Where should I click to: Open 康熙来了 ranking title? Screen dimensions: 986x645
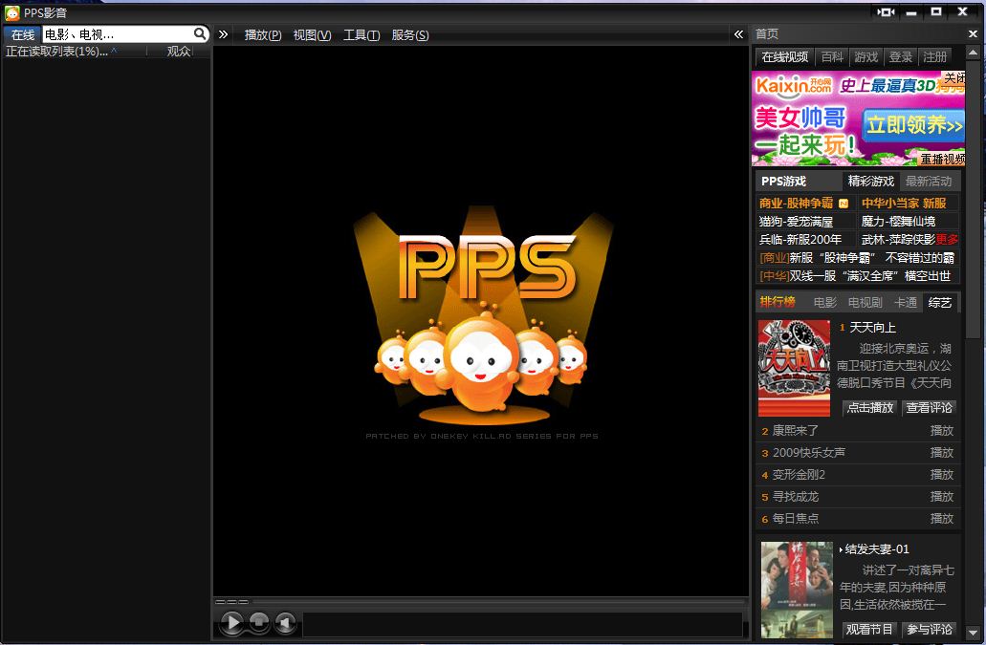(796, 431)
